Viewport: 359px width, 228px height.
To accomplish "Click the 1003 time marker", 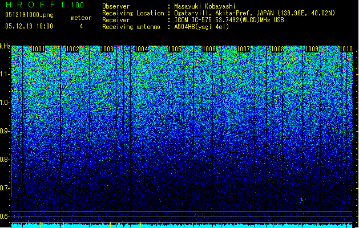I will click(107, 49).
